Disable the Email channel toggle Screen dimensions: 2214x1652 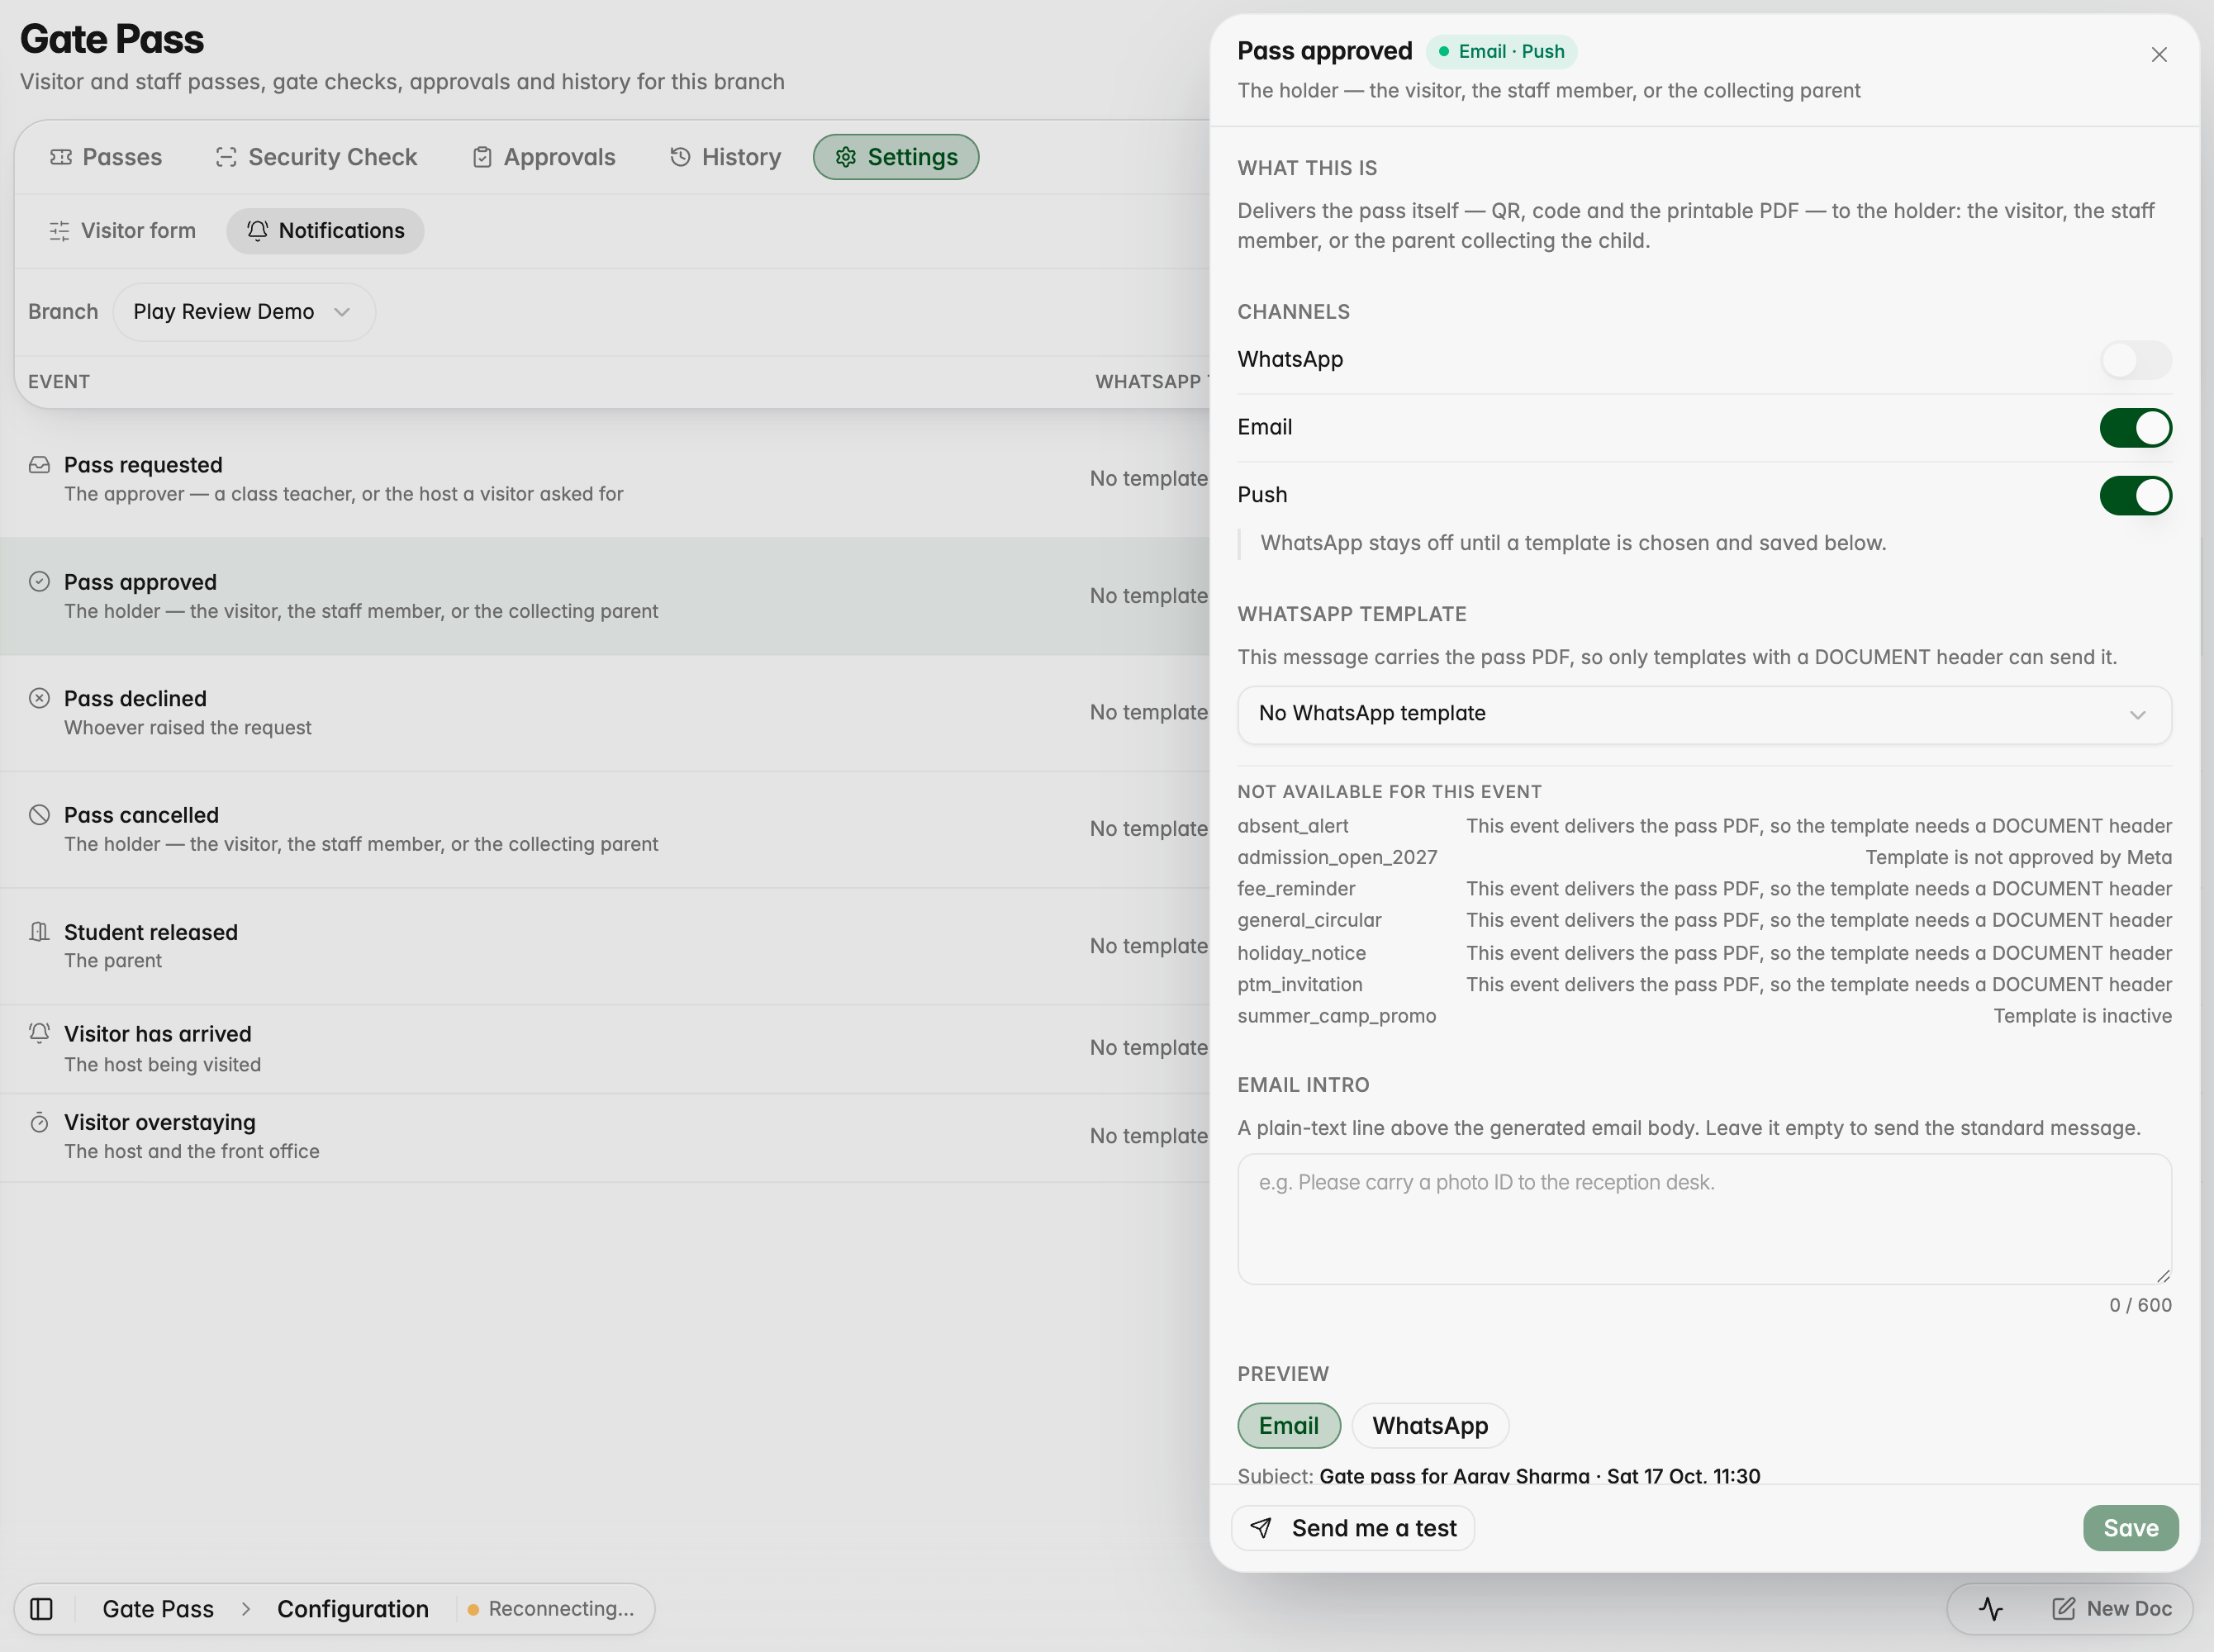[2135, 428]
